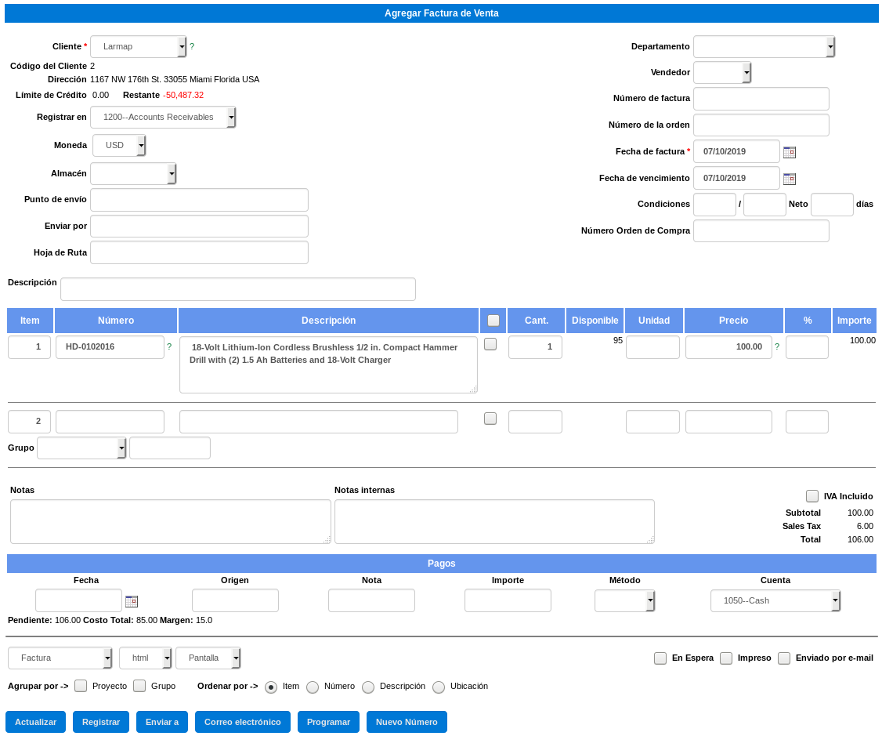Enable Agrupar por Grupo checkbox
This screenshot has width=882, height=736.
(x=139, y=685)
